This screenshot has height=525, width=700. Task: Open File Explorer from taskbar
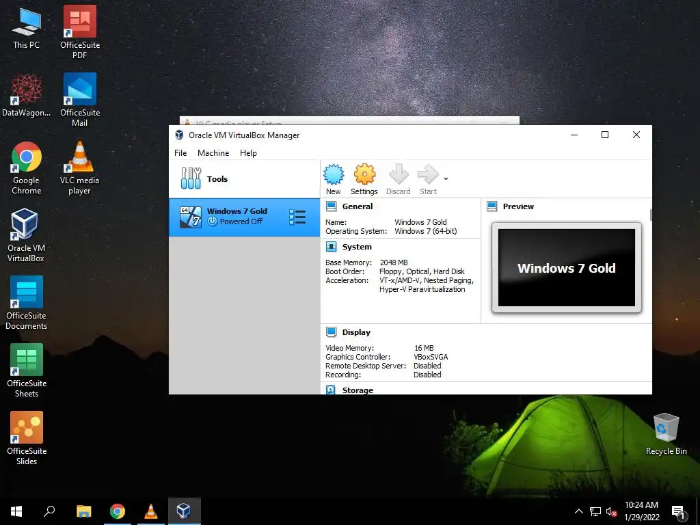(x=83, y=511)
